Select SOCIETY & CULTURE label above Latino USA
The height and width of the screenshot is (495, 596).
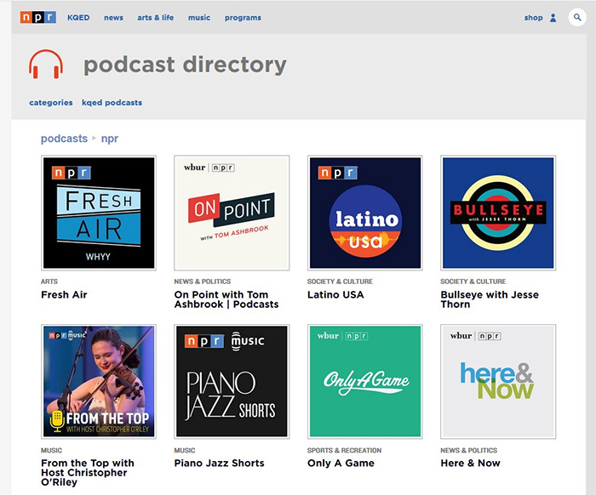coord(341,282)
